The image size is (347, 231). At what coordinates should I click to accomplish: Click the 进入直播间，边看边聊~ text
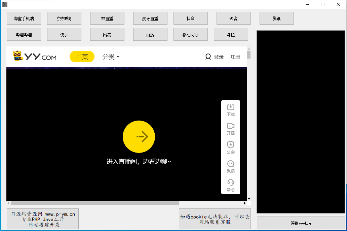coord(139,162)
